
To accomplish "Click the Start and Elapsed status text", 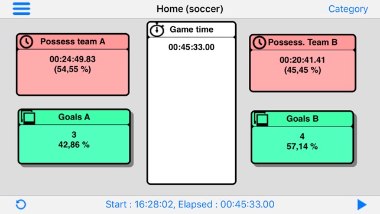I will click(190, 205).
